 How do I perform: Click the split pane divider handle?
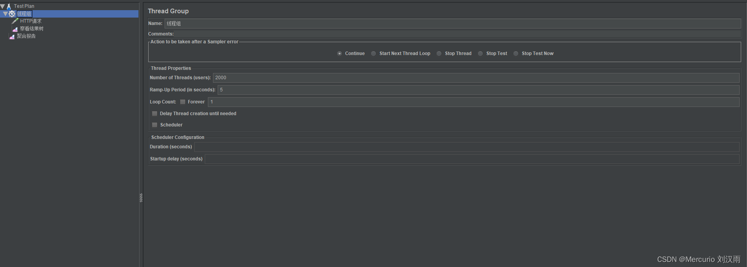click(x=141, y=198)
